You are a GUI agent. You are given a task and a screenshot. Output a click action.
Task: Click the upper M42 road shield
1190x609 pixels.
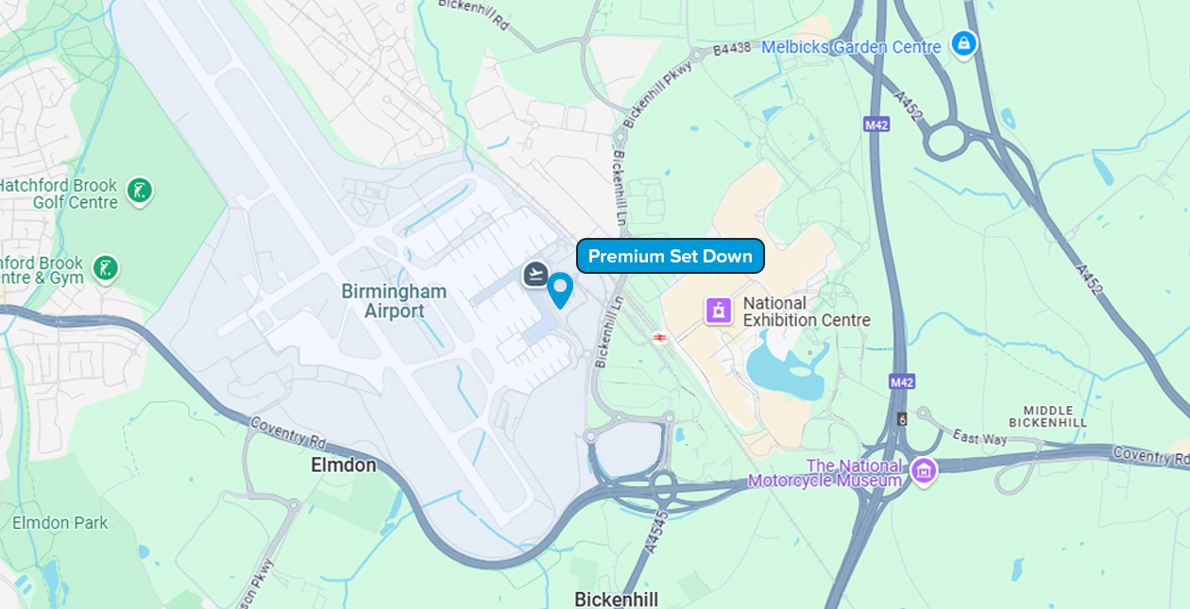tap(875, 124)
